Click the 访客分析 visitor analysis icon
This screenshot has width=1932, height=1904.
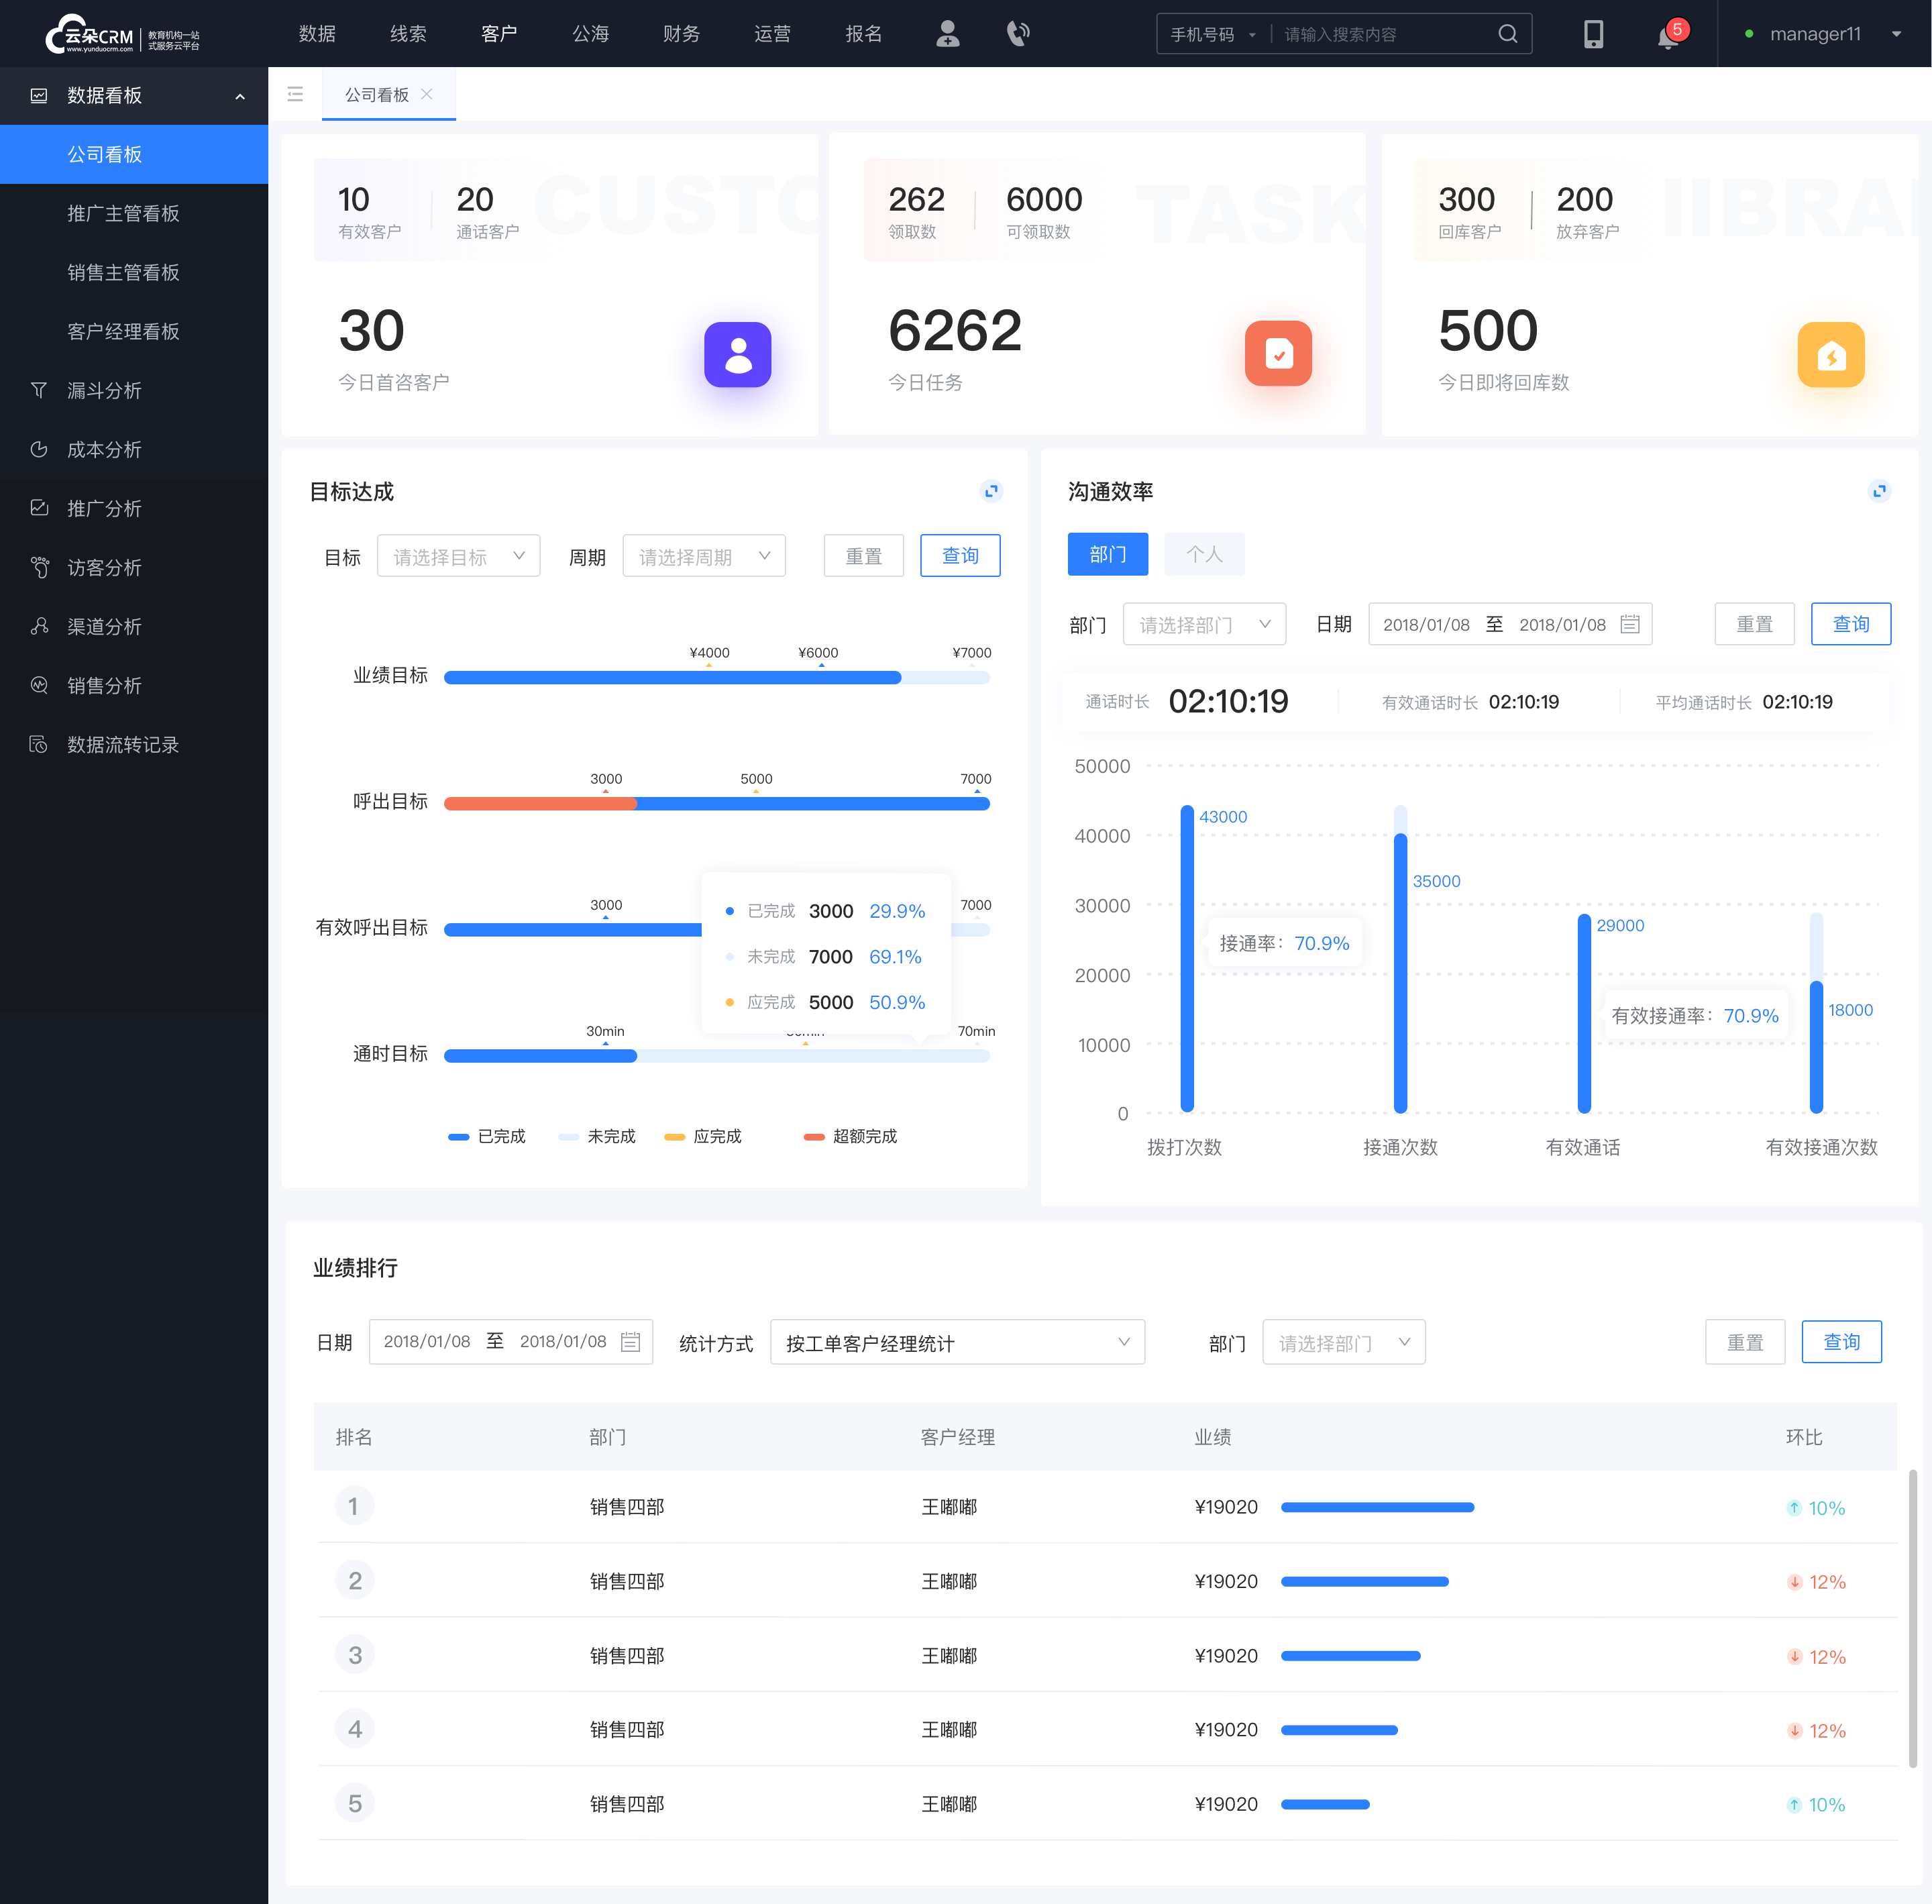(x=38, y=567)
